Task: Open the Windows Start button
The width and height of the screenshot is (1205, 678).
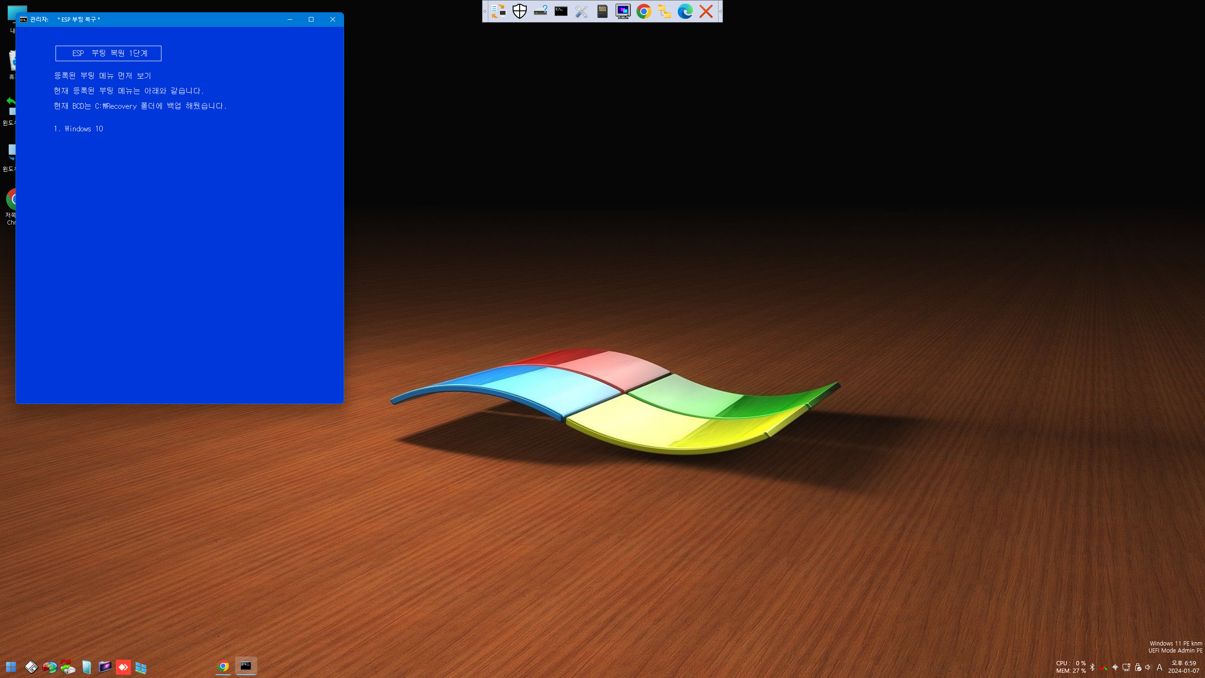Action: tap(11, 667)
